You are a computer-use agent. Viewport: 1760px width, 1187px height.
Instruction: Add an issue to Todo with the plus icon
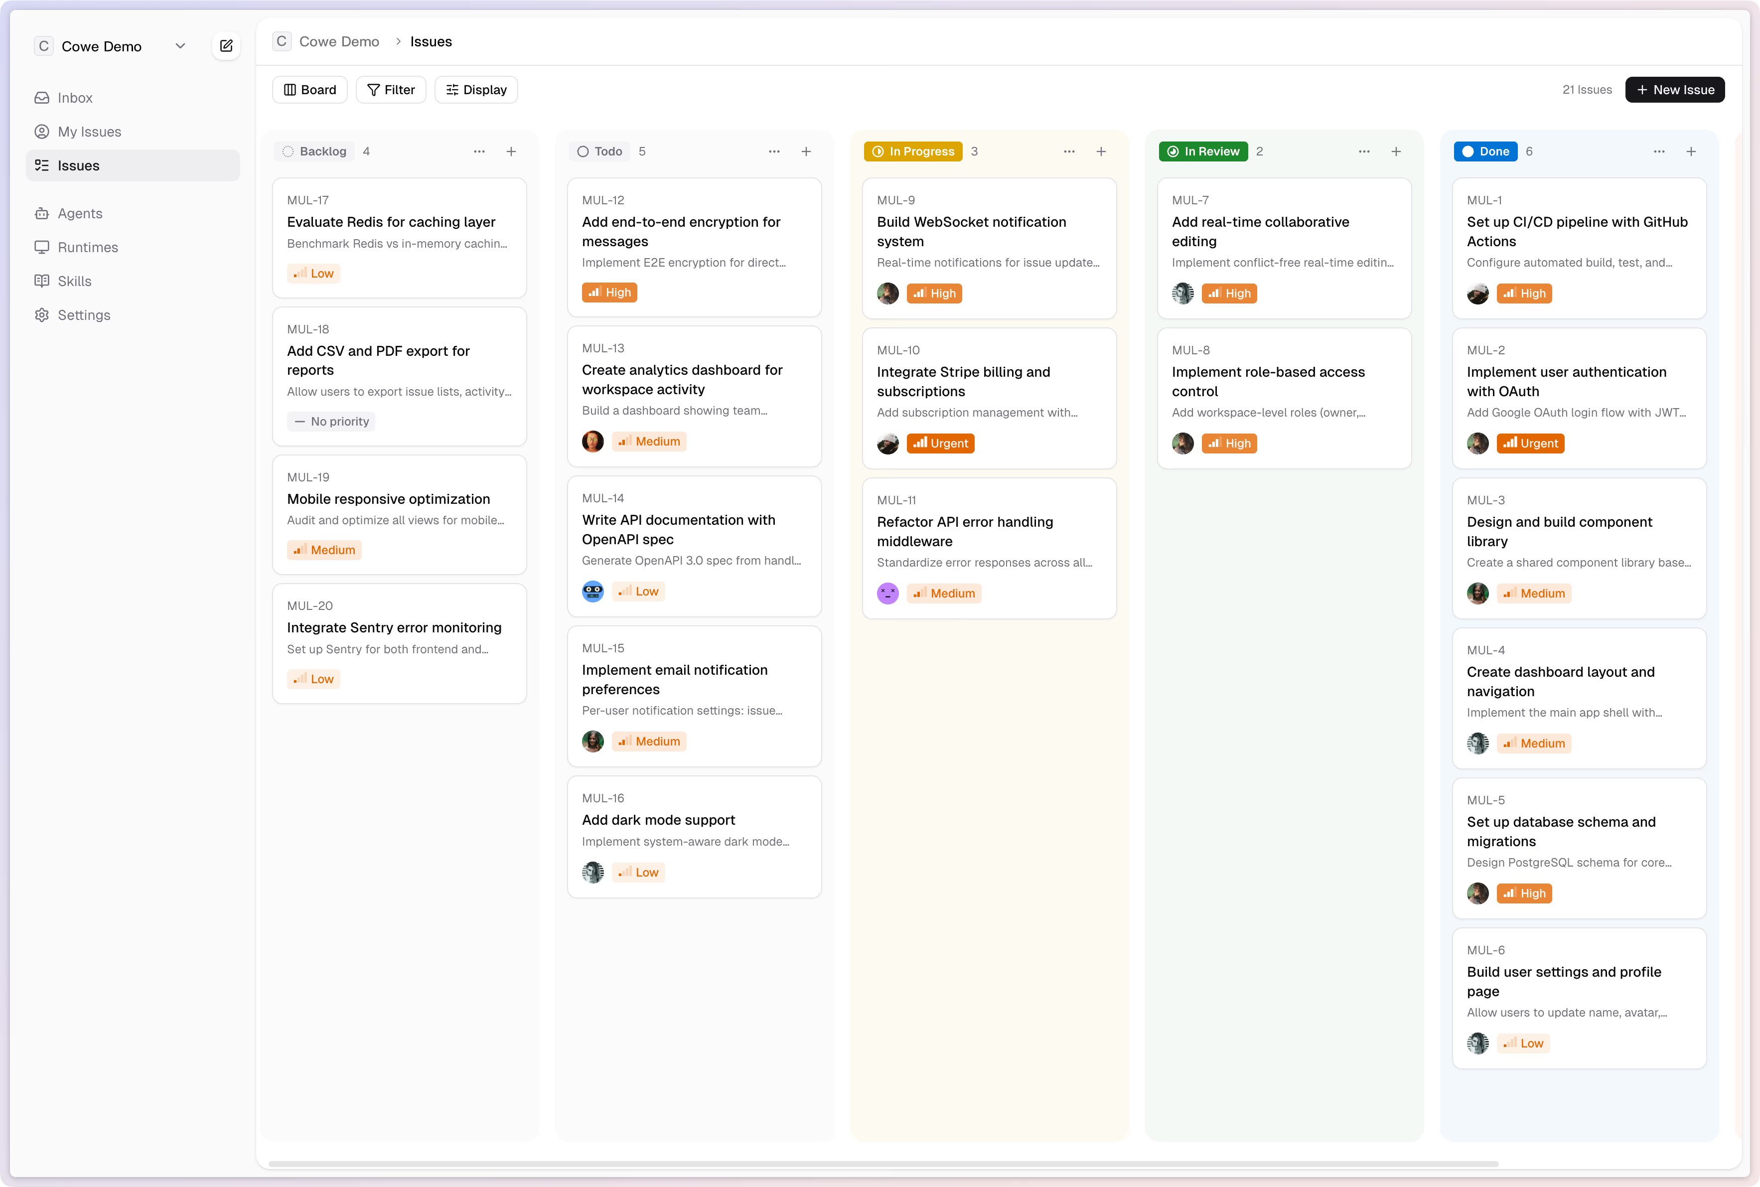[x=805, y=151]
